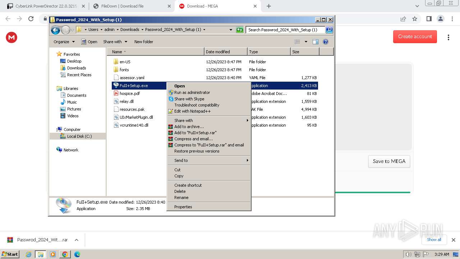Screen dimensions: 460x259
Task: Open Chrome icon in taskbar
Action: [65, 254]
